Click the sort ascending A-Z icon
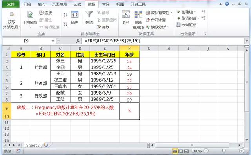Screen dimensions: 251x155 click(x=65, y=15)
